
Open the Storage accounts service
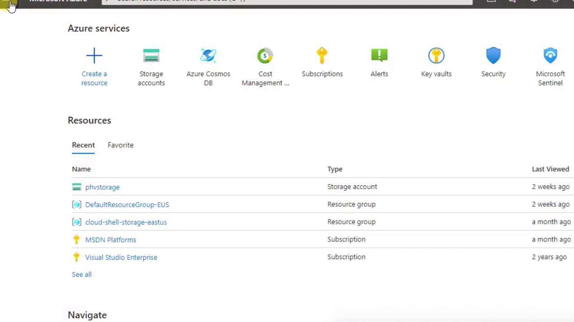151,67
